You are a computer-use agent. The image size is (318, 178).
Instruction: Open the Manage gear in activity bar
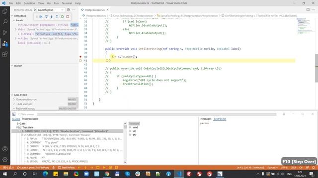coord(5,159)
